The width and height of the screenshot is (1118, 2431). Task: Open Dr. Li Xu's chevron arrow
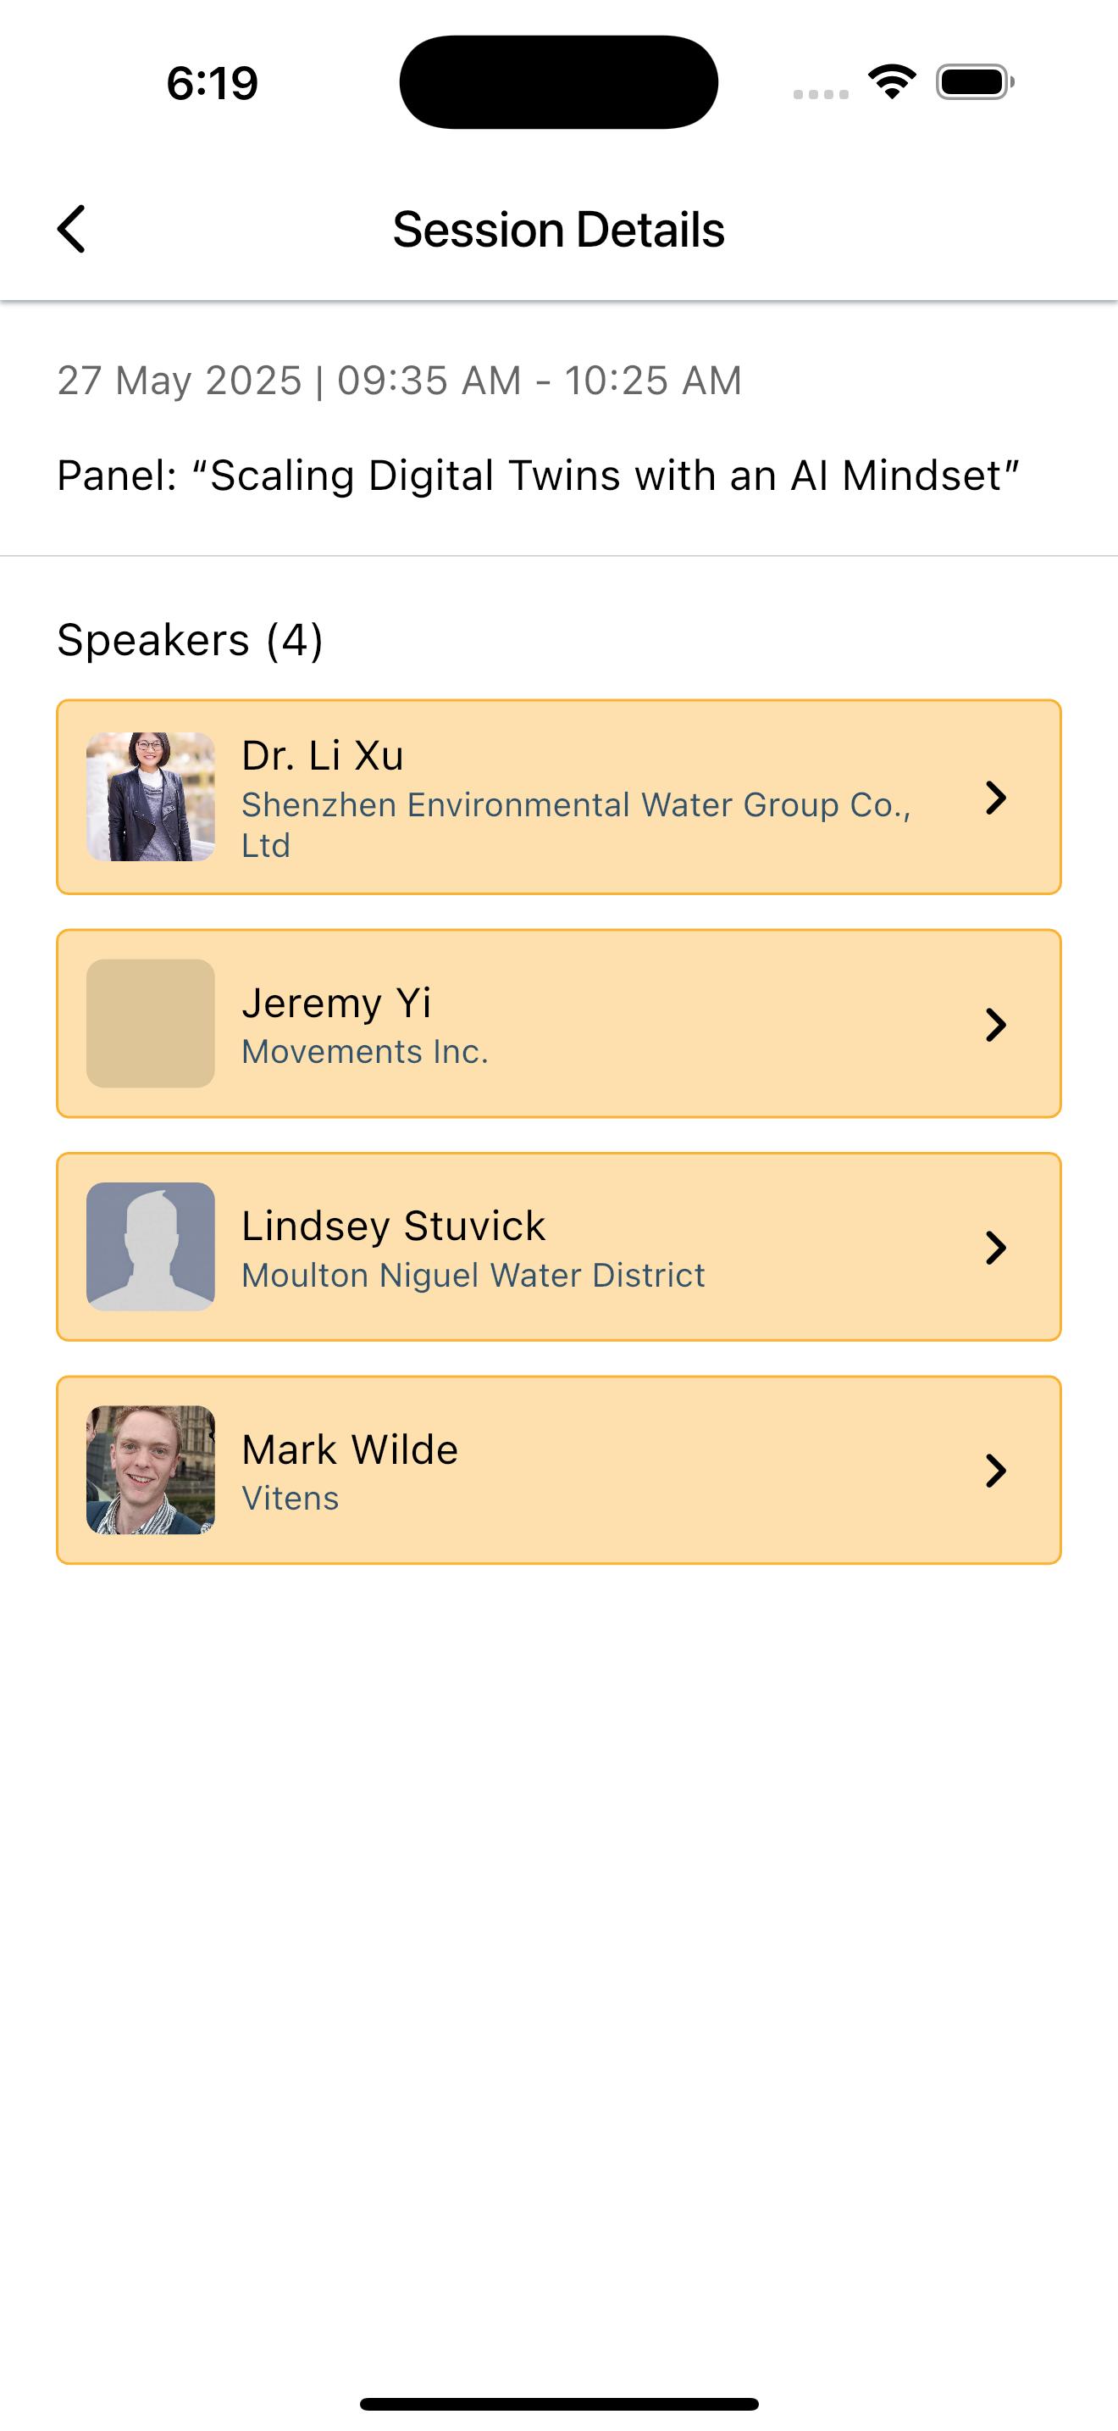[x=995, y=798]
